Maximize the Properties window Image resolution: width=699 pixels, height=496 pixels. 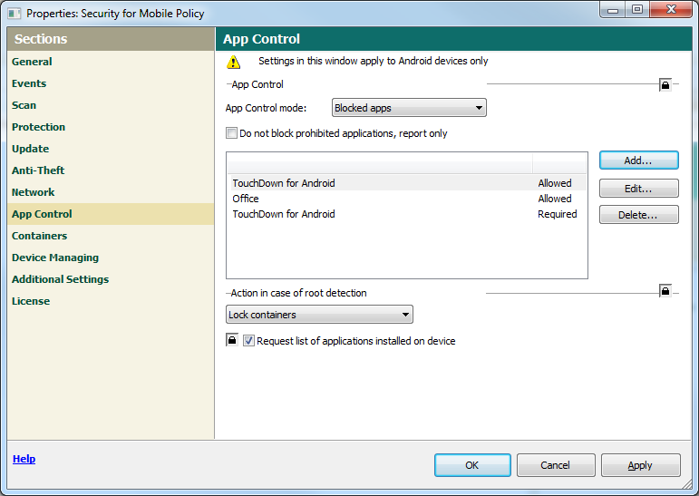637,9
